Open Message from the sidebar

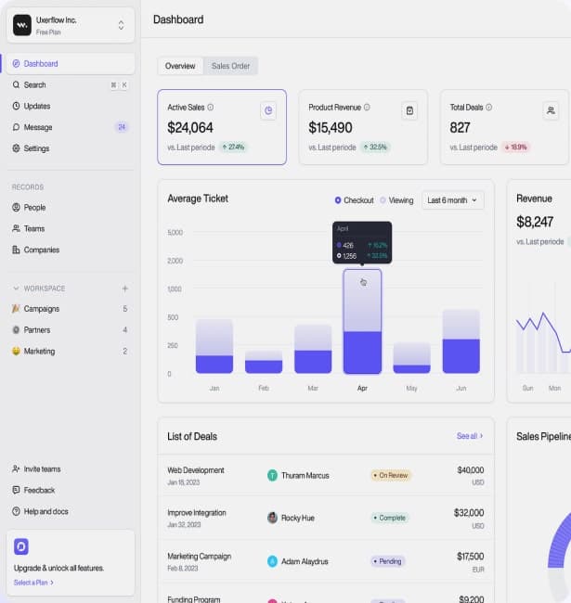point(38,127)
